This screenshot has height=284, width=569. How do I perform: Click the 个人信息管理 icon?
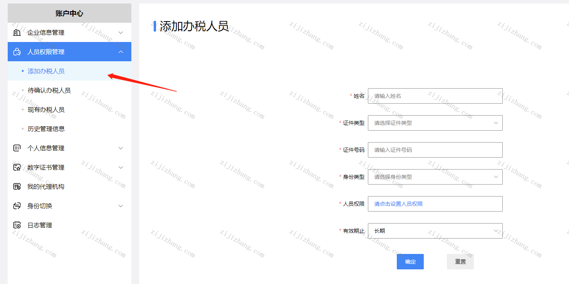[17, 148]
